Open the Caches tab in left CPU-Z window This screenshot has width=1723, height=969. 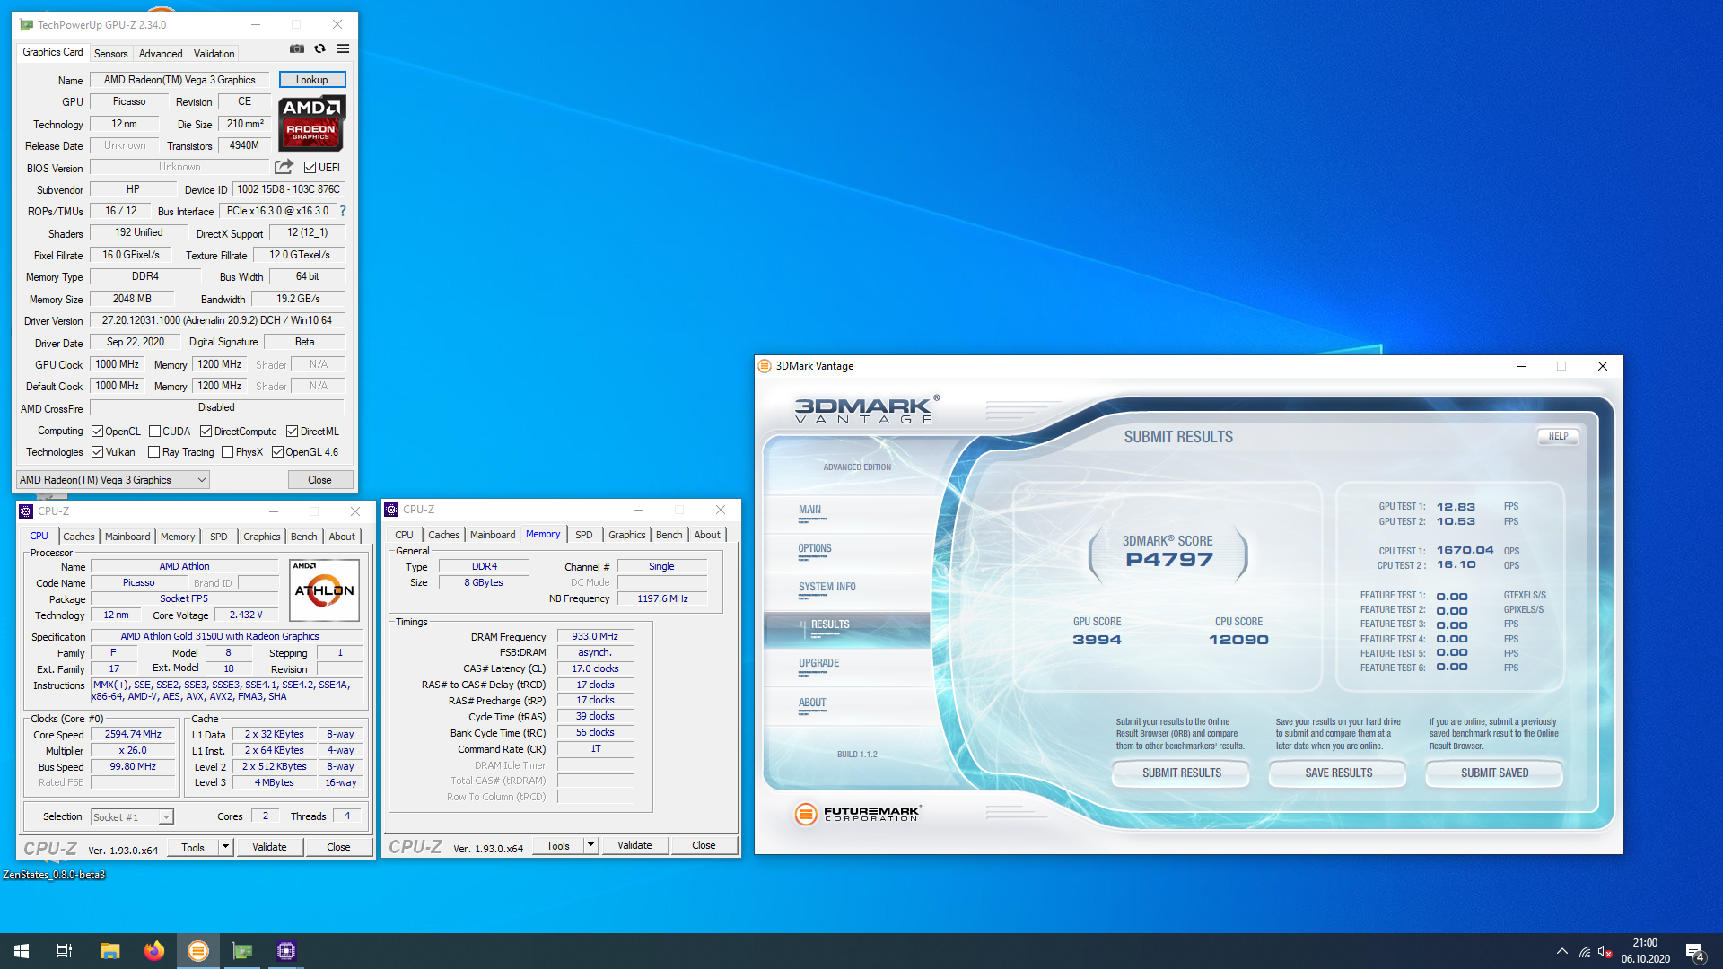79,537
